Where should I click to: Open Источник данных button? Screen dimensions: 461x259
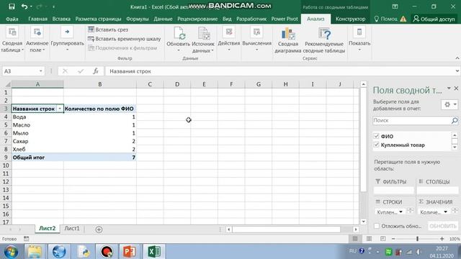[x=203, y=40]
